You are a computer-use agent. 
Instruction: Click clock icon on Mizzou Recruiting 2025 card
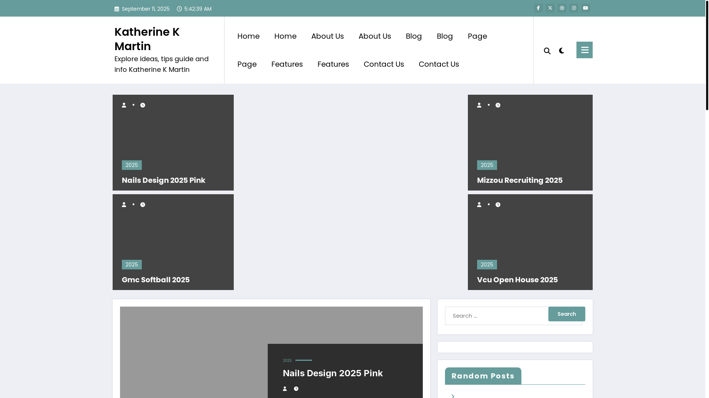click(x=498, y=105)
